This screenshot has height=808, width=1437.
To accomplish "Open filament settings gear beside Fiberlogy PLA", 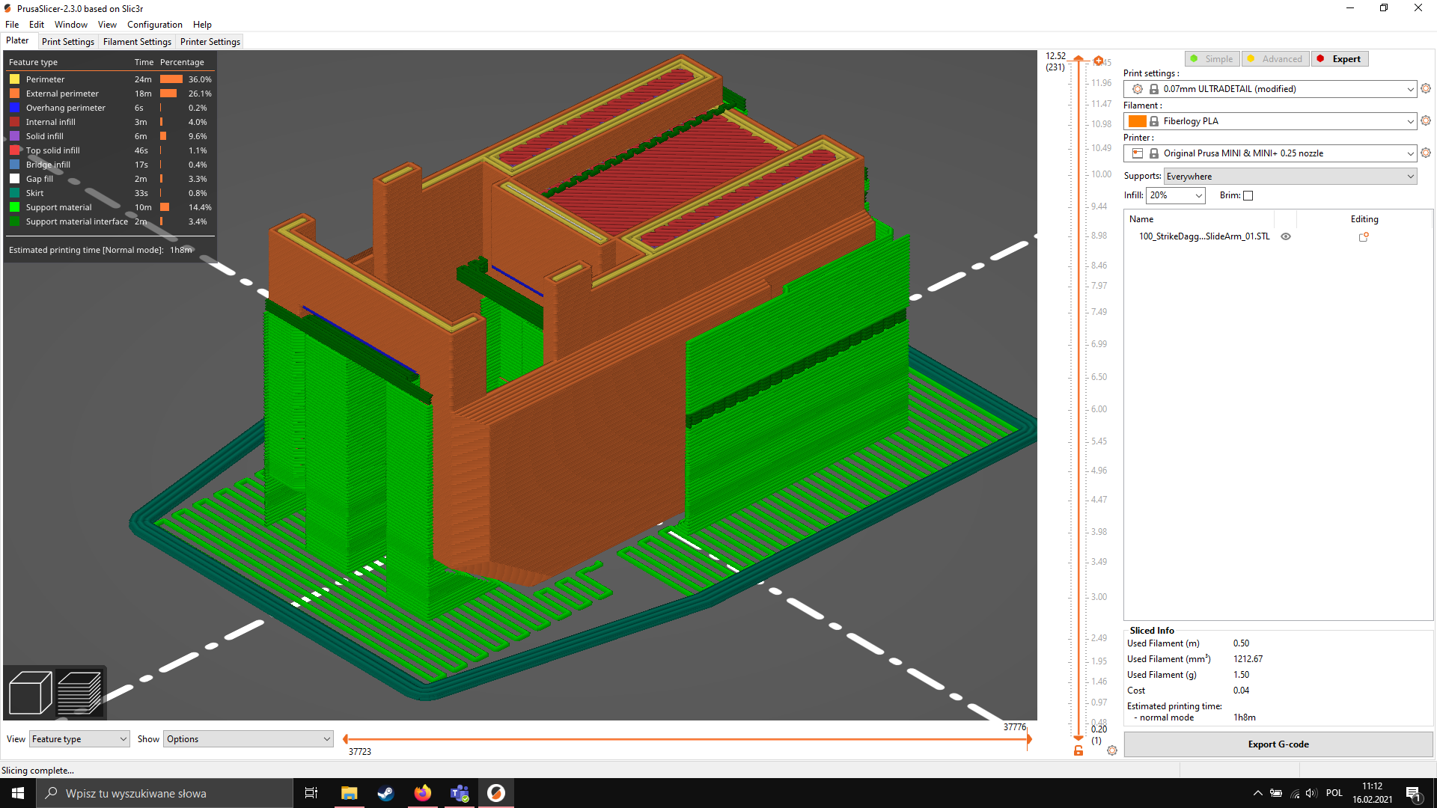I will click(x=1426, y=120).
